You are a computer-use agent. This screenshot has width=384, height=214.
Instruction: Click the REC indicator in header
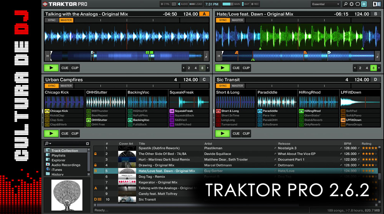[x=255, y=4]
